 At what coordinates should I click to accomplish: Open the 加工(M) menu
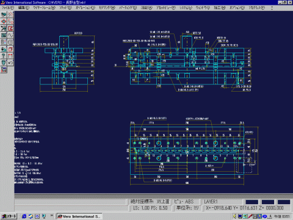click(220, 8)
